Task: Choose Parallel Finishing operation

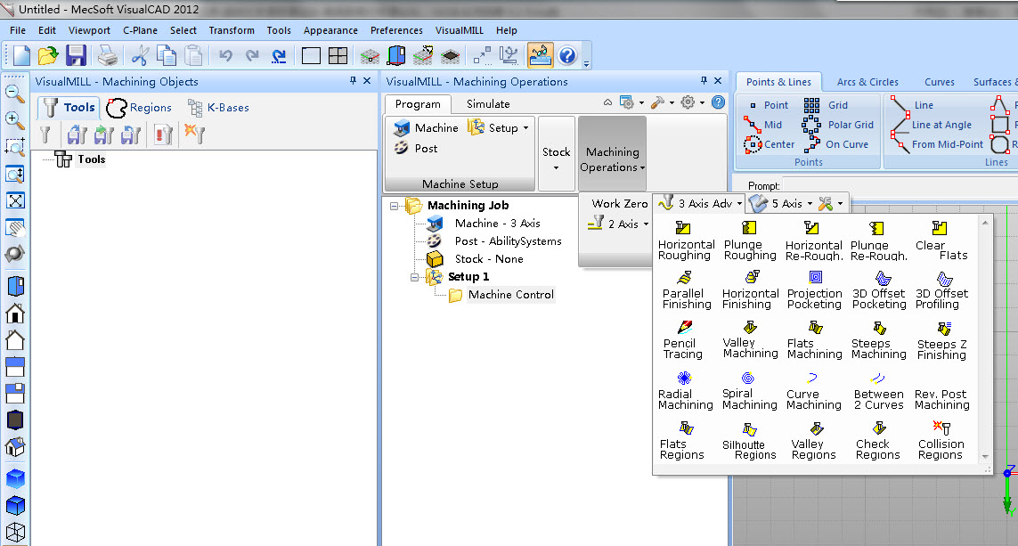Action: [687, 290]
